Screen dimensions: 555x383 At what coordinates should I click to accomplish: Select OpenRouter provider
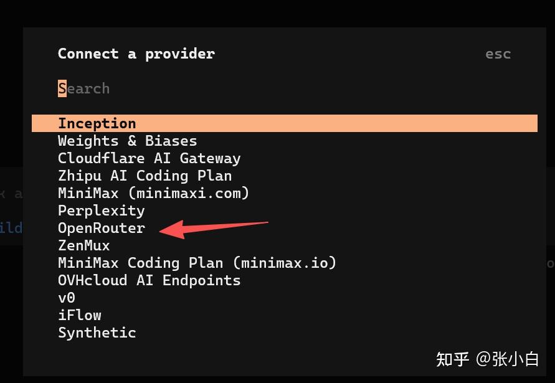click(101, 228)
